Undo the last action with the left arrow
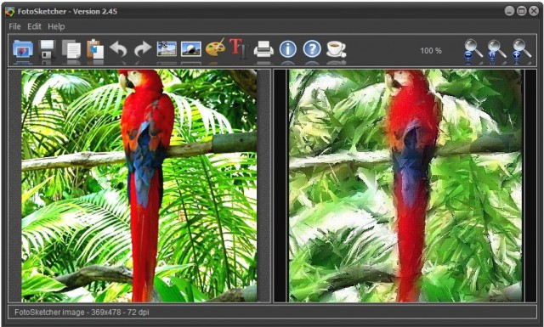The image size is (544, 327). pyautogui.click(x=119, y=49)
